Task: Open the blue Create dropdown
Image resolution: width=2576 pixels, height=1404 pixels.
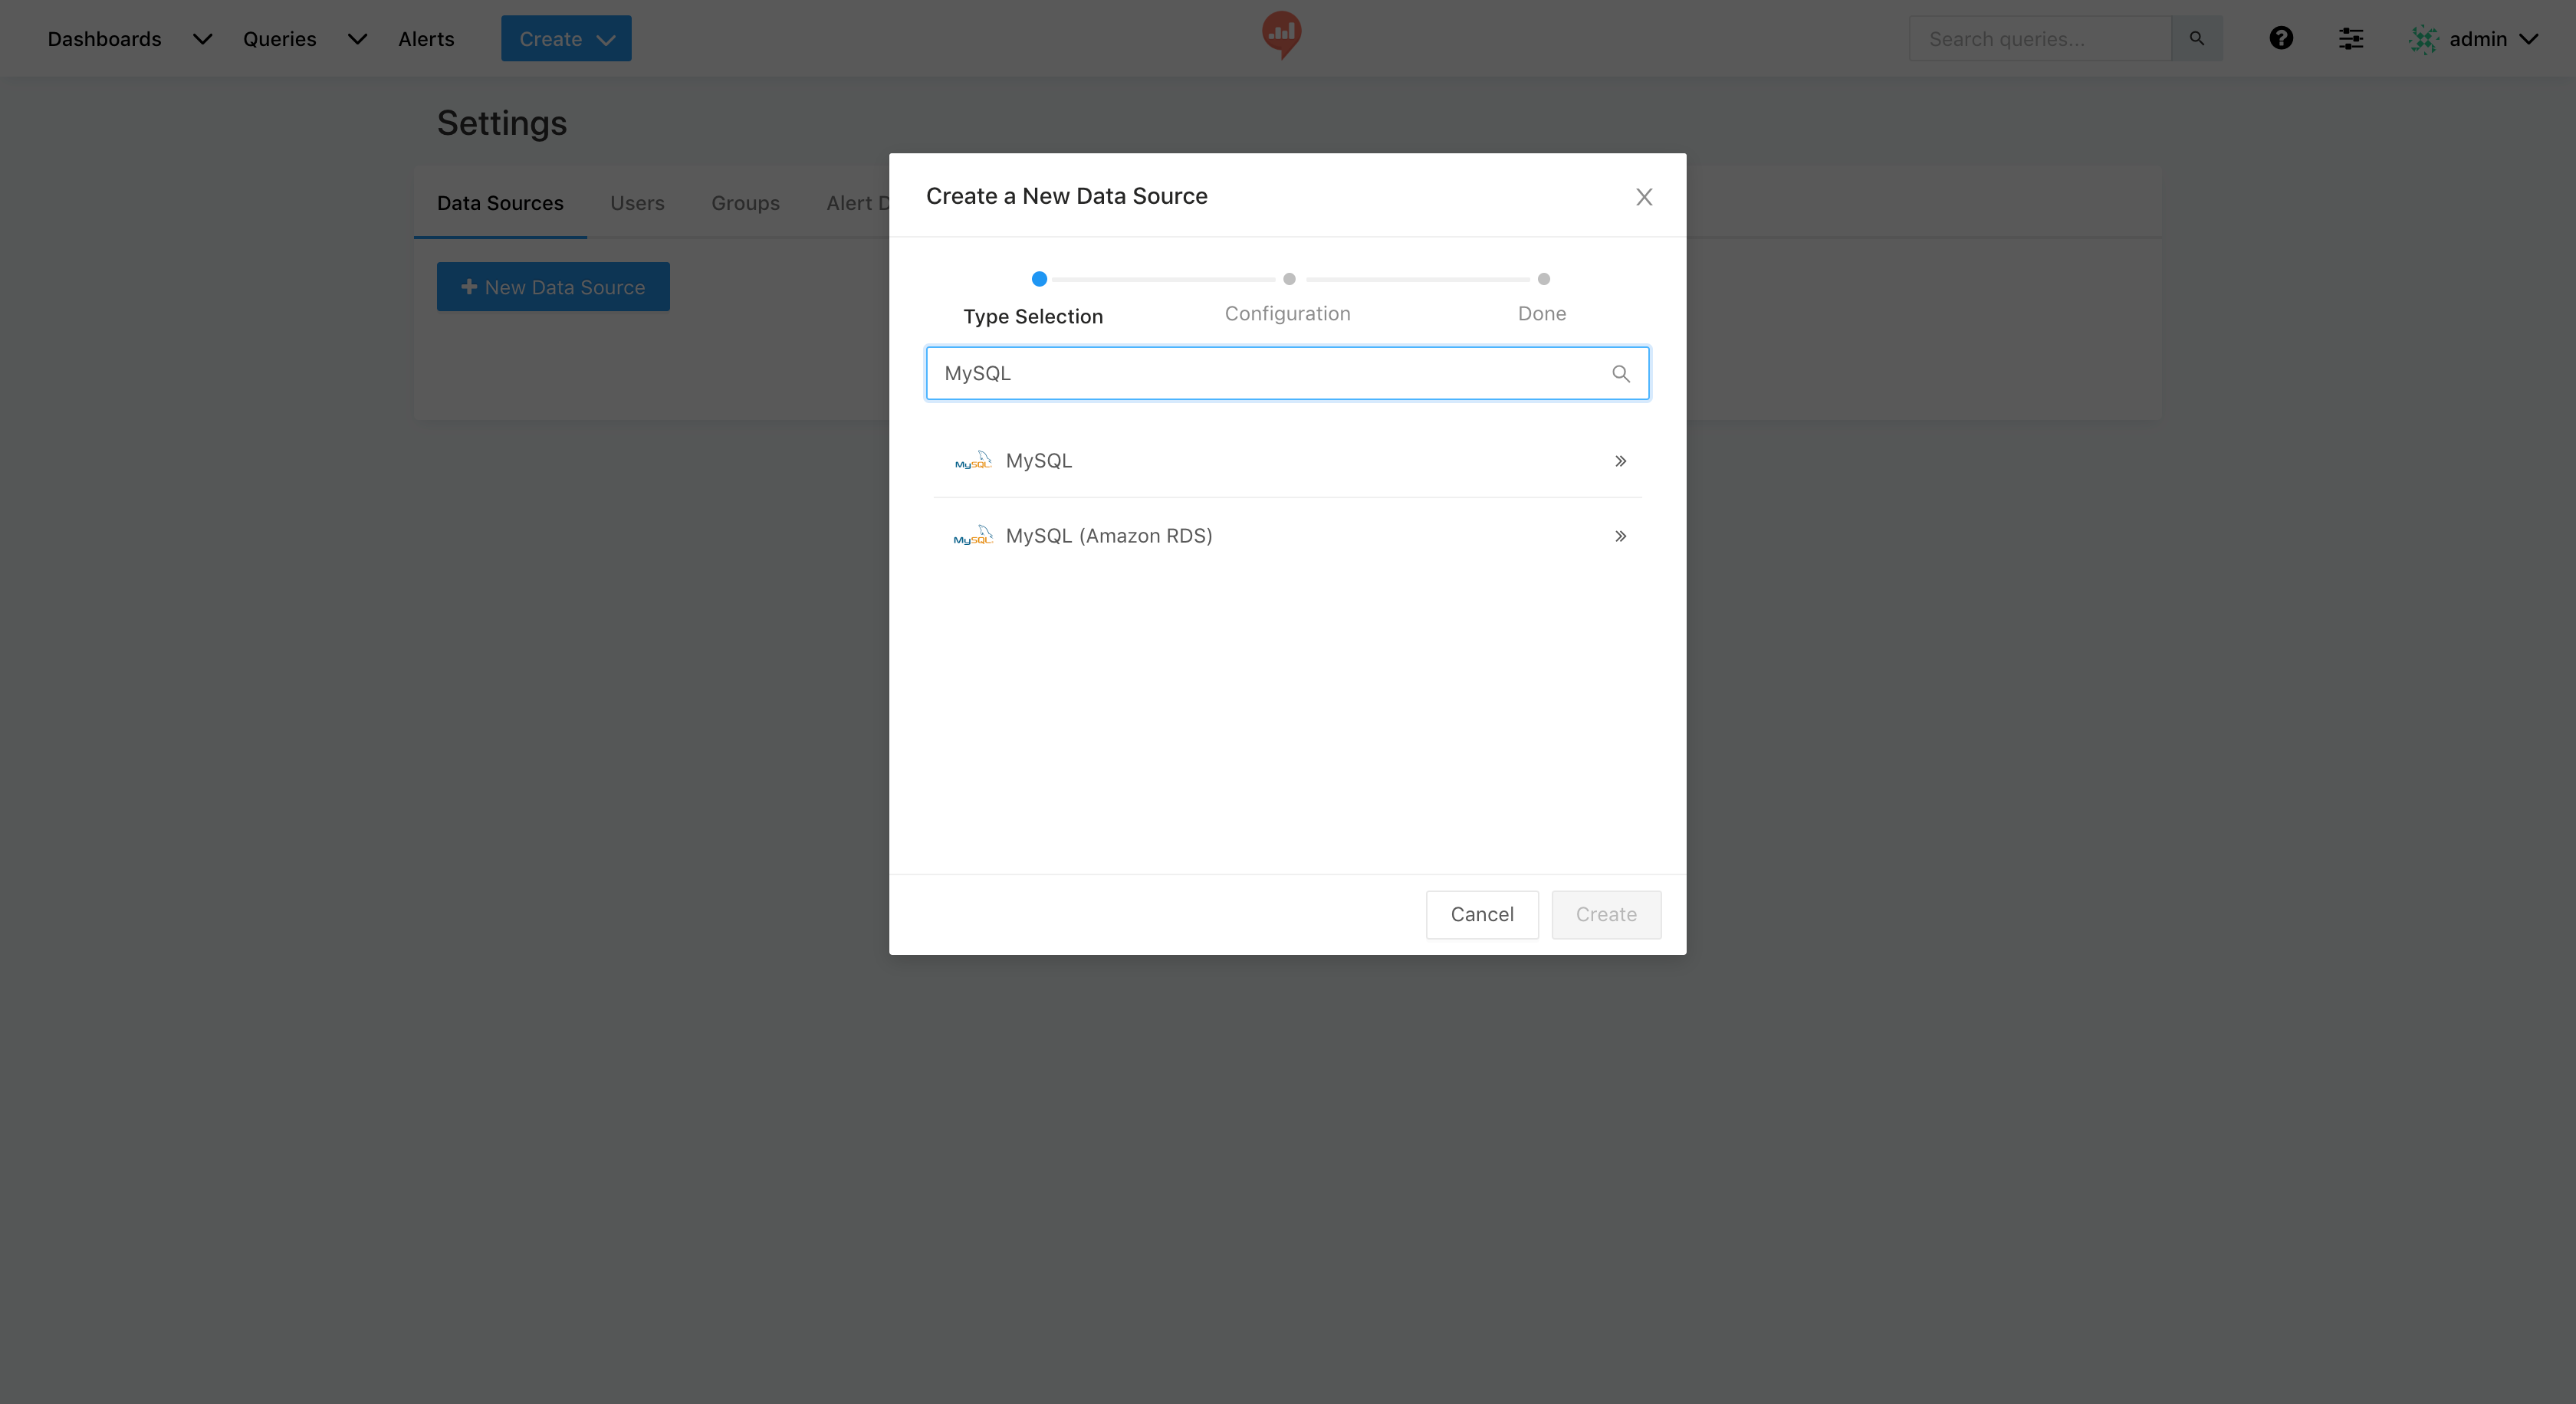Action: tap(566, 39)
